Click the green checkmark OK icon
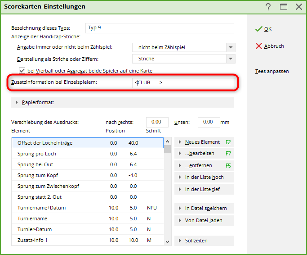 tap(258, 29)
